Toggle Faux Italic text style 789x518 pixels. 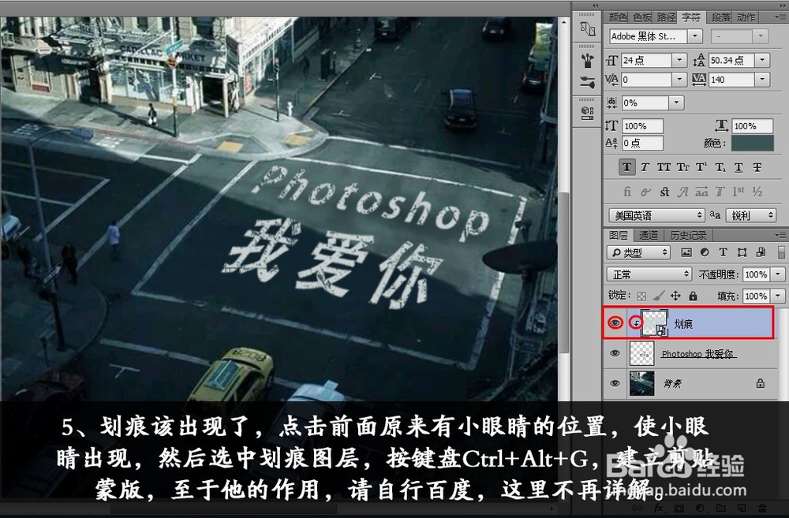645,167
